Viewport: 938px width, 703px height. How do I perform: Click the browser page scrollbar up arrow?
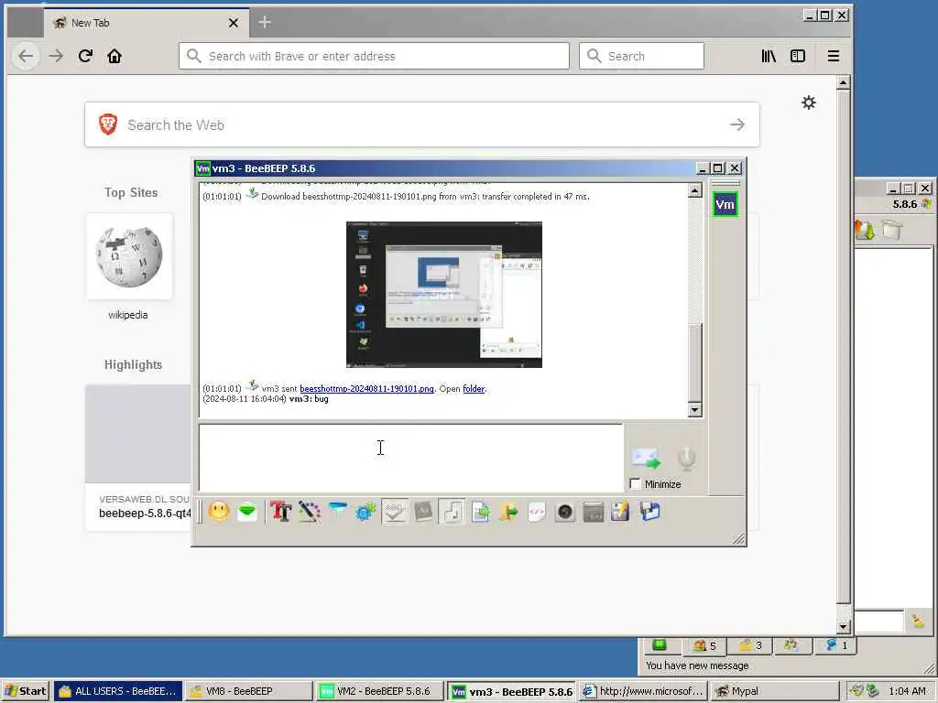pyautogui.click(x=844, y=82)
